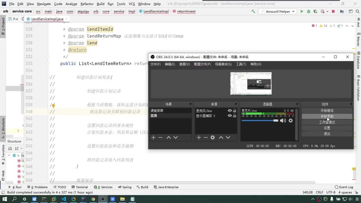Remove the selected scene with minus icon
The width and height of the screenshot is (361, 203).
point(160,137)
